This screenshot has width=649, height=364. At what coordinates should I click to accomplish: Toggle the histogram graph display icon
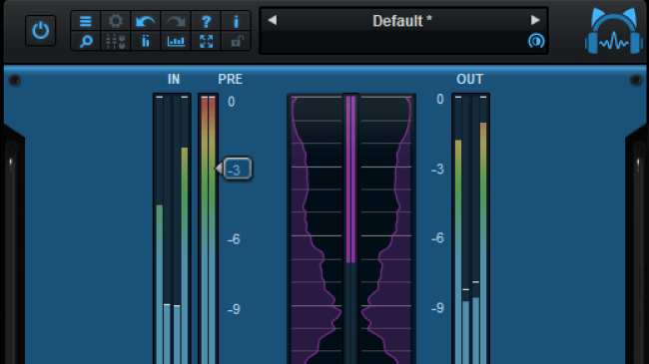tap(176, 41)
